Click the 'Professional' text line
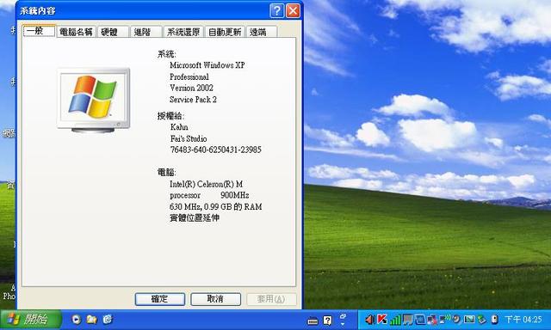The image size is (551, 330). click(x=189, y=76)
